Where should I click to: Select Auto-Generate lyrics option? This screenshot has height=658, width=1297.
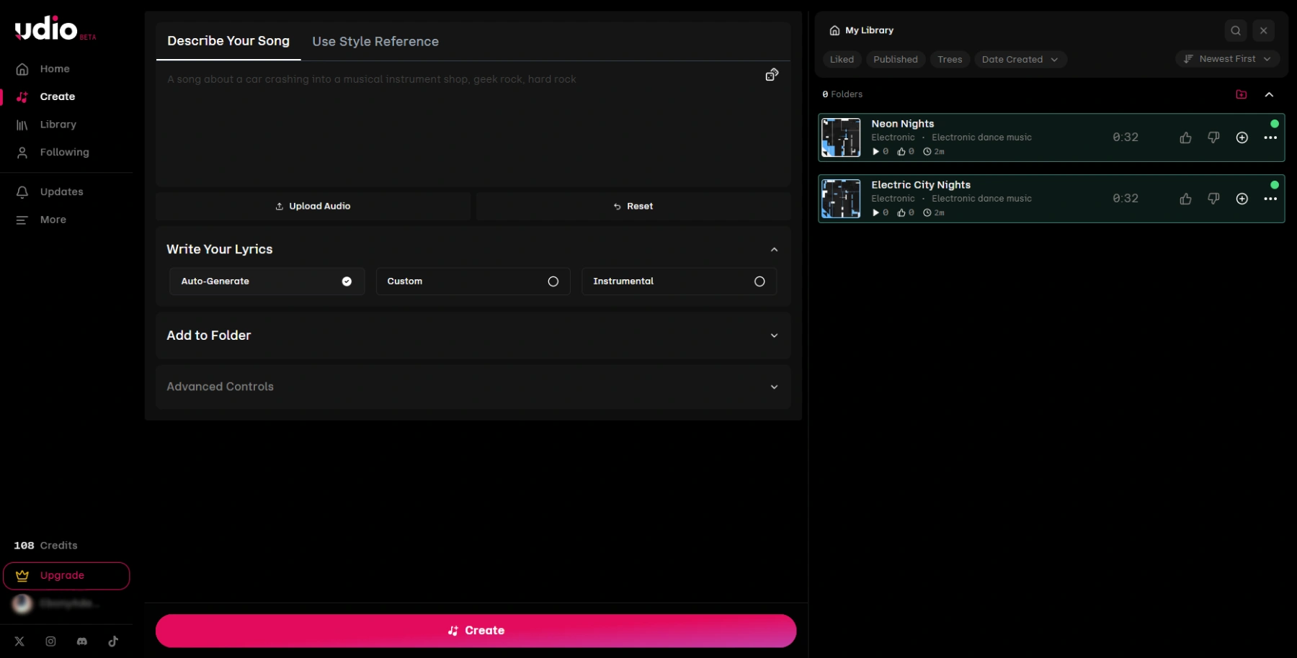pos(267,281)
